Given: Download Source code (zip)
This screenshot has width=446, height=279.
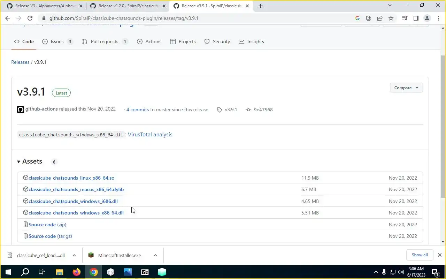Looking at the screenshot, I should [47, 225].
